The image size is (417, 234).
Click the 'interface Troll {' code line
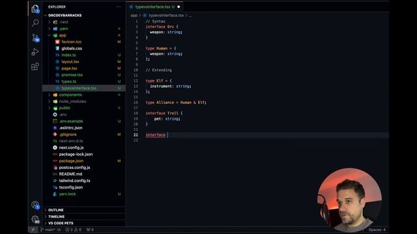pos(164,113)
